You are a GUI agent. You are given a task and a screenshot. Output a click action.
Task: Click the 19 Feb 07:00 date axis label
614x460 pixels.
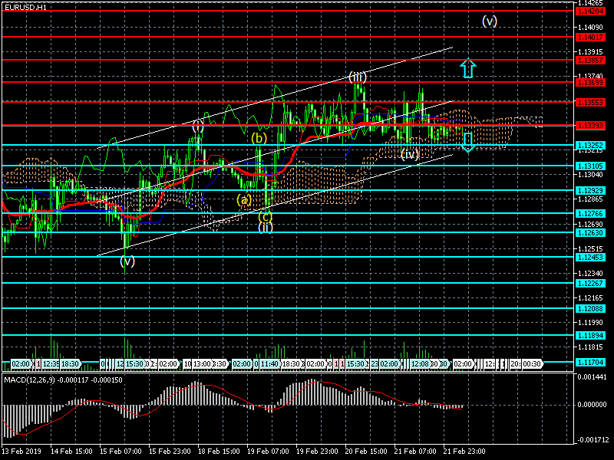[x=268, y=451]
